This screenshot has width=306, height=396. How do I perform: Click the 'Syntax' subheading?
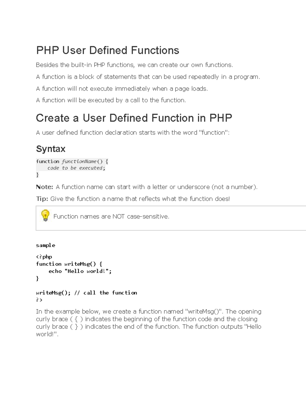[x=50, y=149]
